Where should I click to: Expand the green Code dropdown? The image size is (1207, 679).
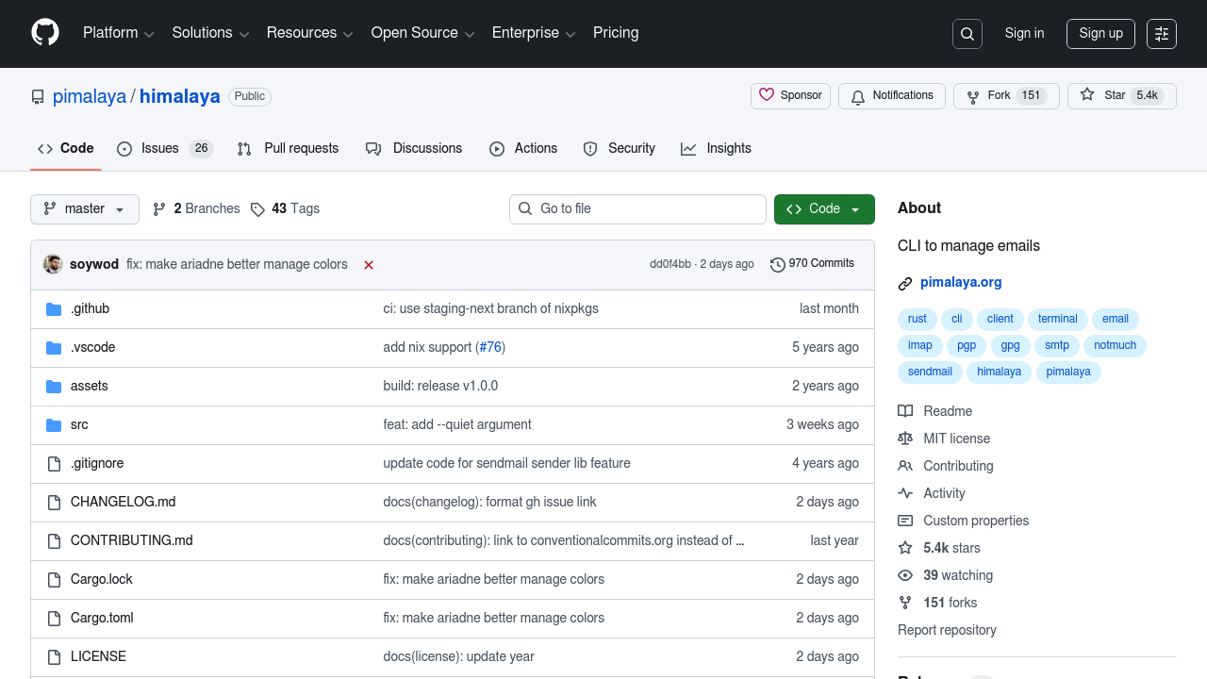point(824,209)
